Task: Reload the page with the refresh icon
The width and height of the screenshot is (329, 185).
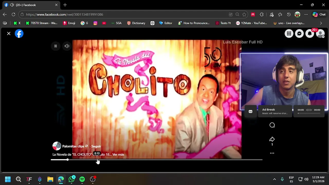Action: (x=13, y=14)
